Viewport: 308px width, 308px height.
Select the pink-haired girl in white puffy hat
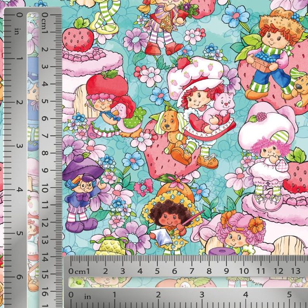coord(268,157)
